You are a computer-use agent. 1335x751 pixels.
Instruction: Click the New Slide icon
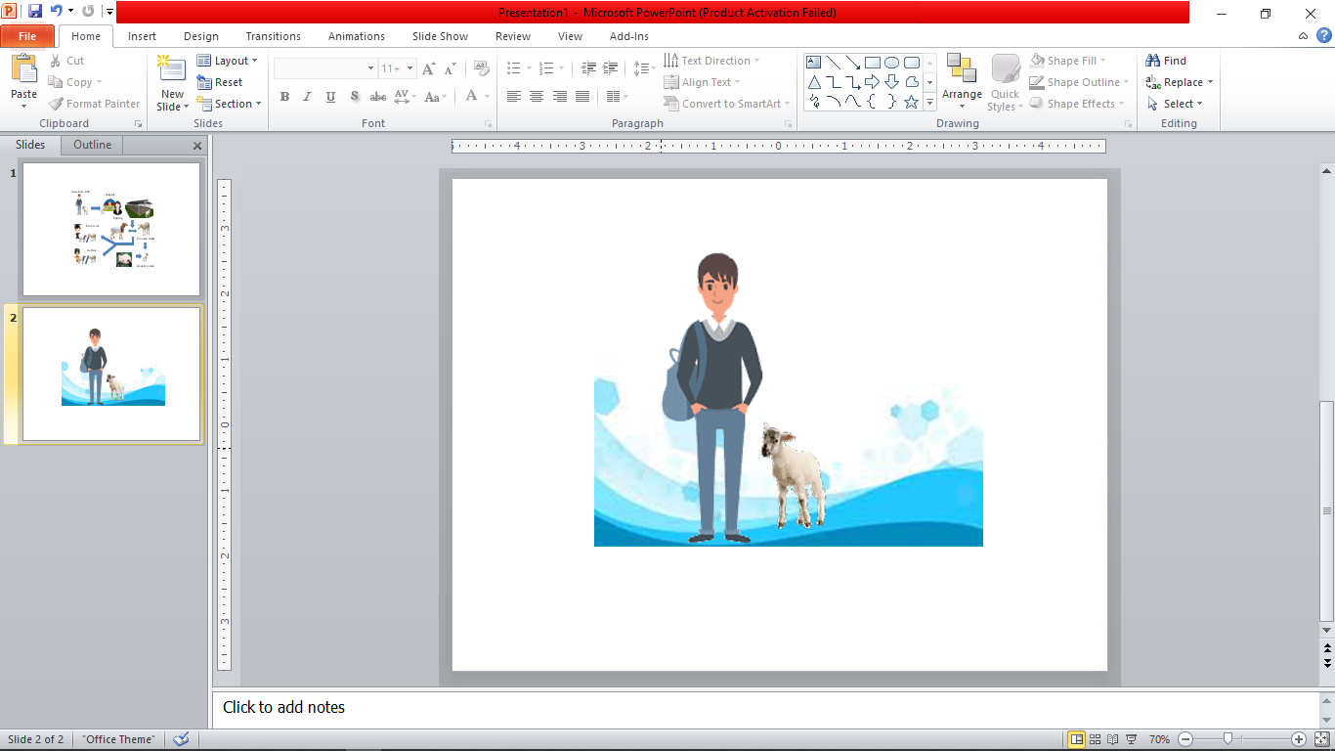172,70
